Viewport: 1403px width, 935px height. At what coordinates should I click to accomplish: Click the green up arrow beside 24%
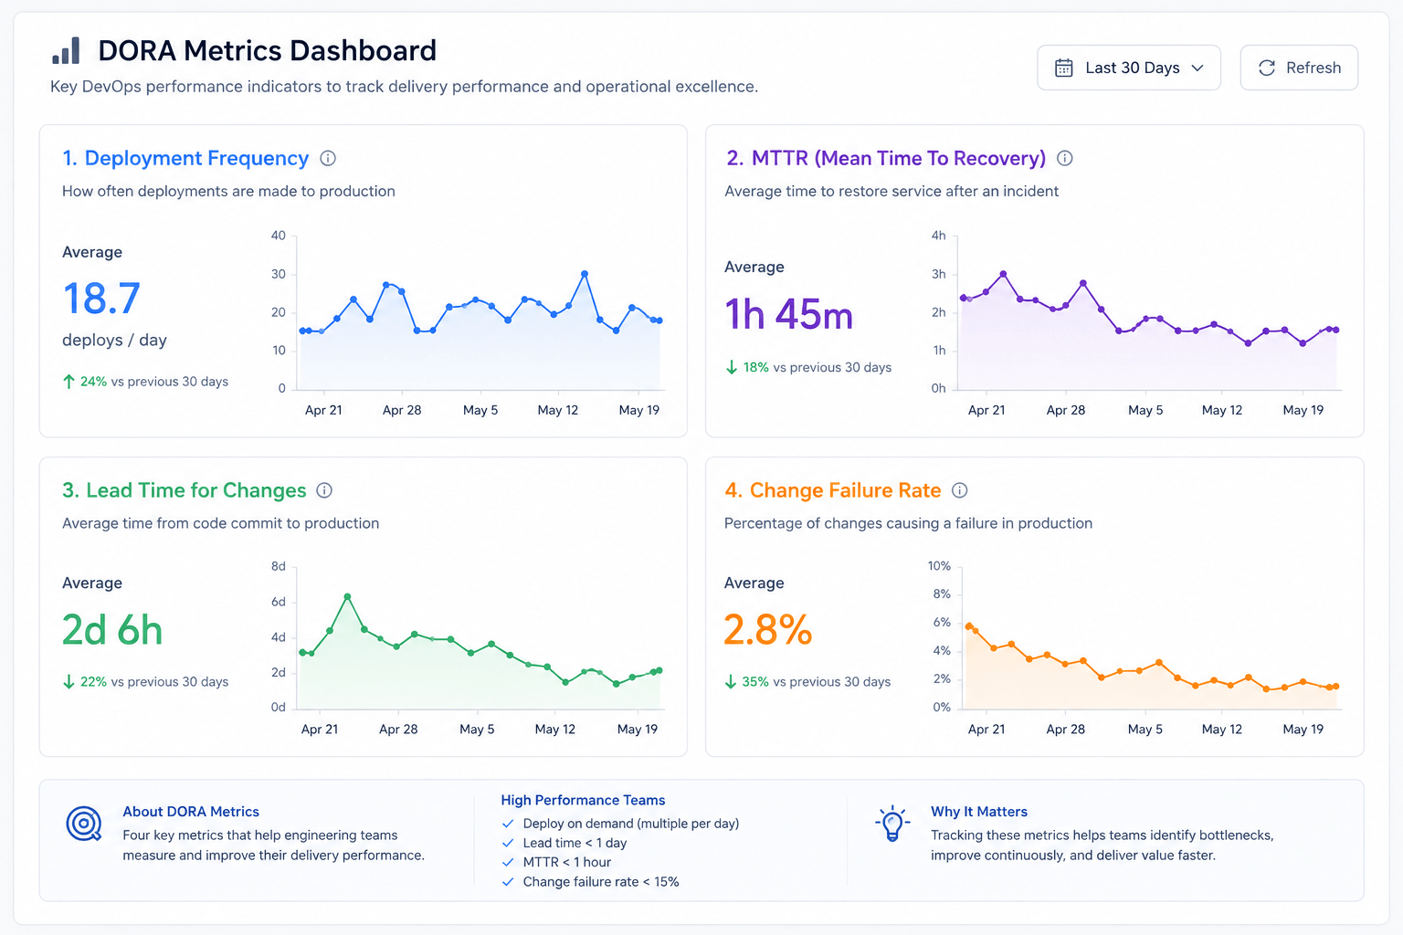tap(69, 382)
